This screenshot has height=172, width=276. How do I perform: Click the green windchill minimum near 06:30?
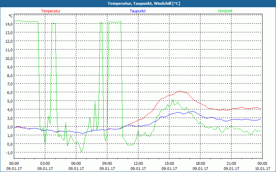(x=81, y=152)
